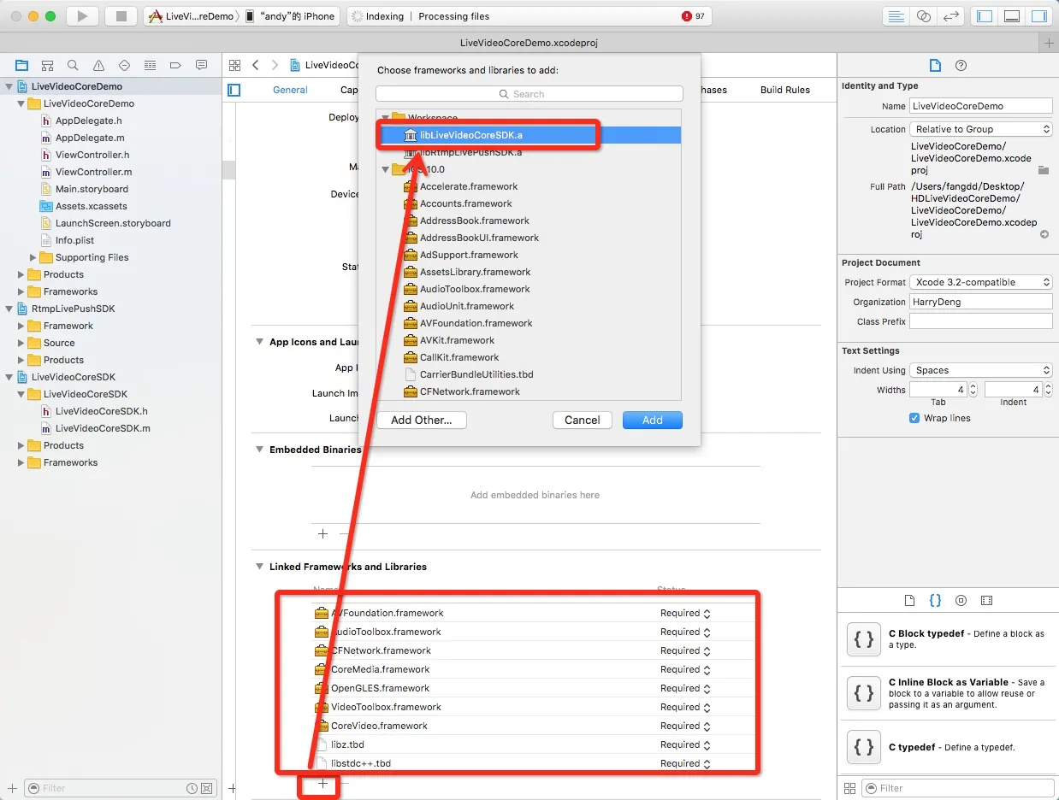Switch to the General tab
Viewport: 1059px width, 800px height.
point(290,90)
